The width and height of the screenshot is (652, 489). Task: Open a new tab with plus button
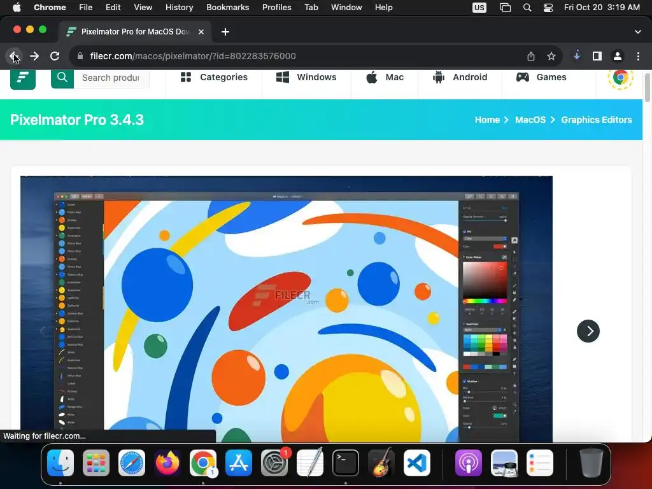225,32
